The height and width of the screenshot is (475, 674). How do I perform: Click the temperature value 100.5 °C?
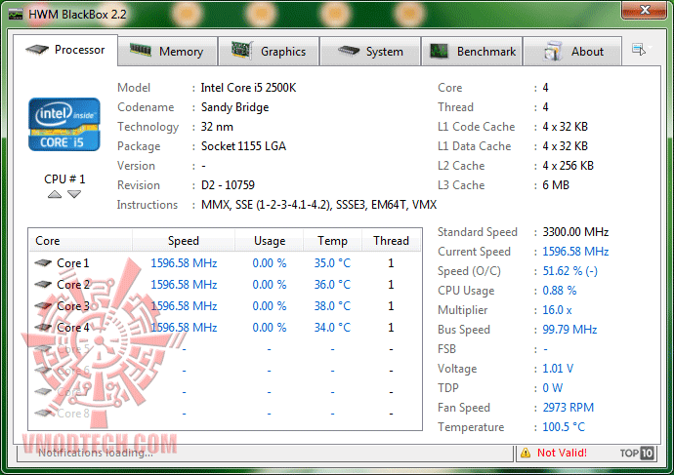tap(564, 427)
